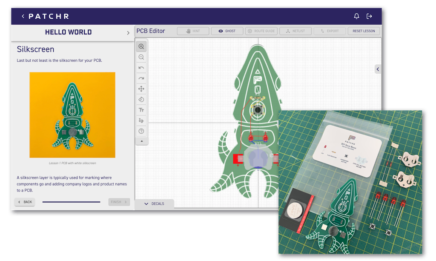Open the help icon in toolbar
Image resolution: width=436 pixels, height=261 pixels.
pyautogui.click(x=141, y=131)
